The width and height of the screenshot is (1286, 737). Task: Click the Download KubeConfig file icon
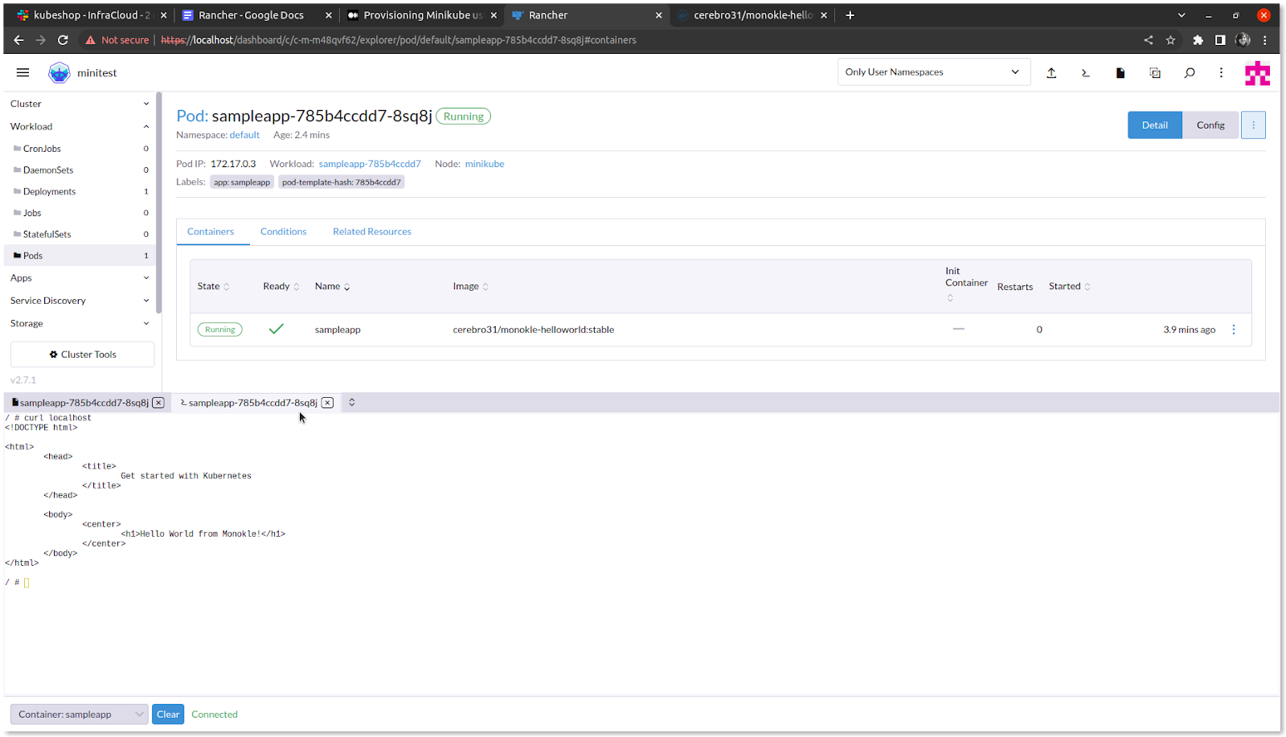pyautogui.click(x=1120, y=73)
